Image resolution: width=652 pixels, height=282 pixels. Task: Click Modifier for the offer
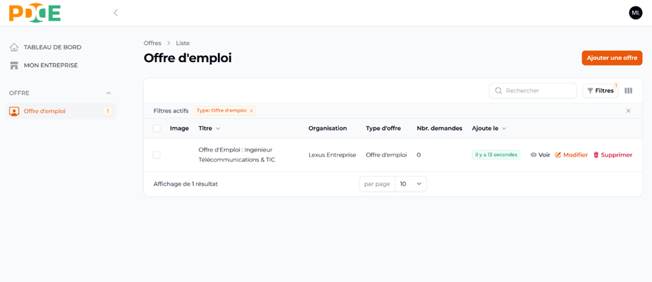point(572,155)
